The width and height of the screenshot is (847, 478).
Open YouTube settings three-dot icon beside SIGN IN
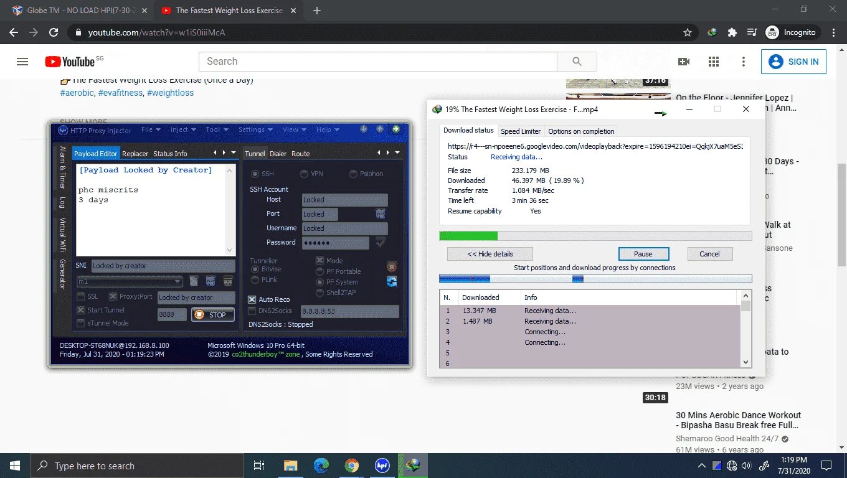click(x=744, y=62)
